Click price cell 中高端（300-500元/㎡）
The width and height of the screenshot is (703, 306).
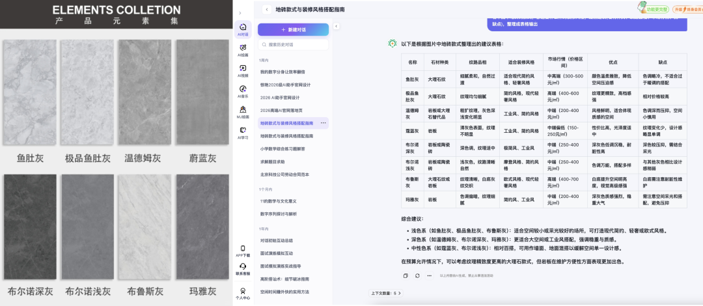(x=565, y=79)
